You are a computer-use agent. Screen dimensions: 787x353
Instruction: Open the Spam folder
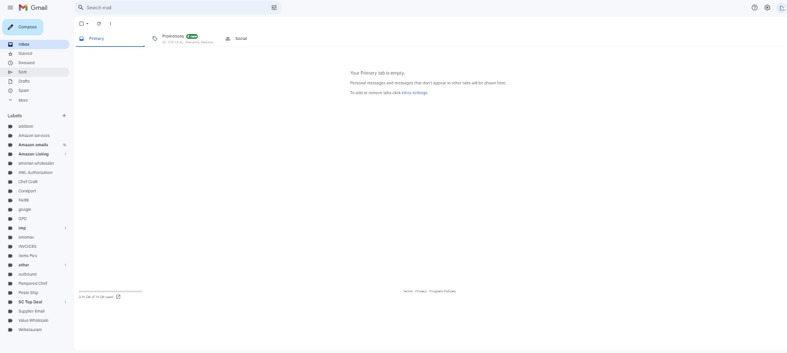(x=35, y=91)
